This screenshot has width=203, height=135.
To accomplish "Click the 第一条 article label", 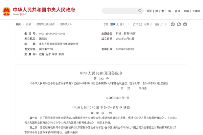I will (x=33, y=118).
